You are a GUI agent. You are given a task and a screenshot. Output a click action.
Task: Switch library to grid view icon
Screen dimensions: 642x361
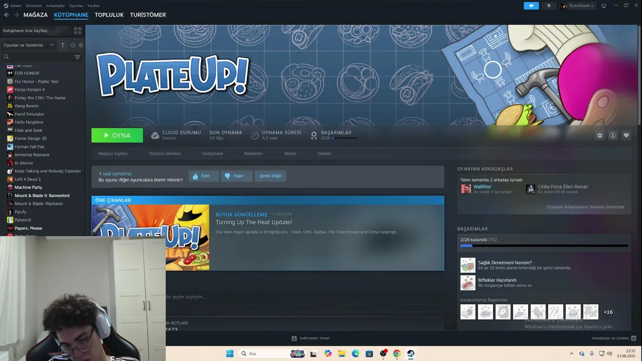(x=78, y=31)
